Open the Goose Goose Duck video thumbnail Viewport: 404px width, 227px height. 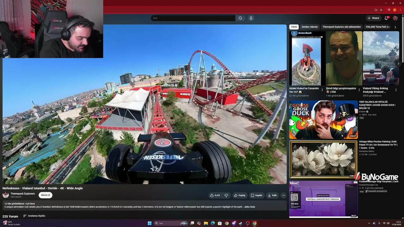click(x=324, y=120)
